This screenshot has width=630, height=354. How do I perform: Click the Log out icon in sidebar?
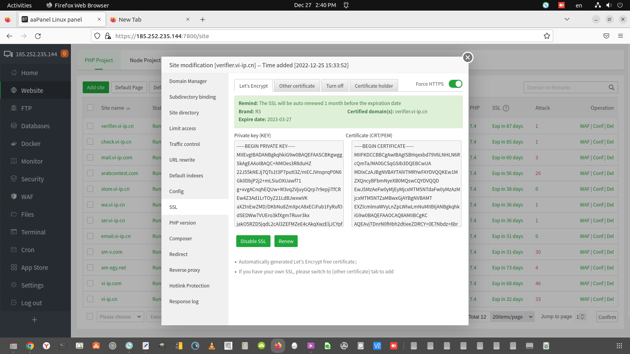click(x=14, y=302)
